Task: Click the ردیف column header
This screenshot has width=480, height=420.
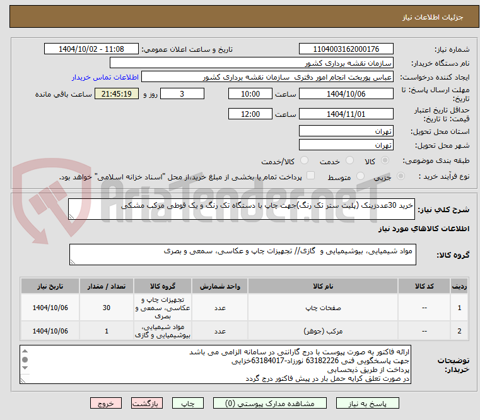Action: pos(459,286)
